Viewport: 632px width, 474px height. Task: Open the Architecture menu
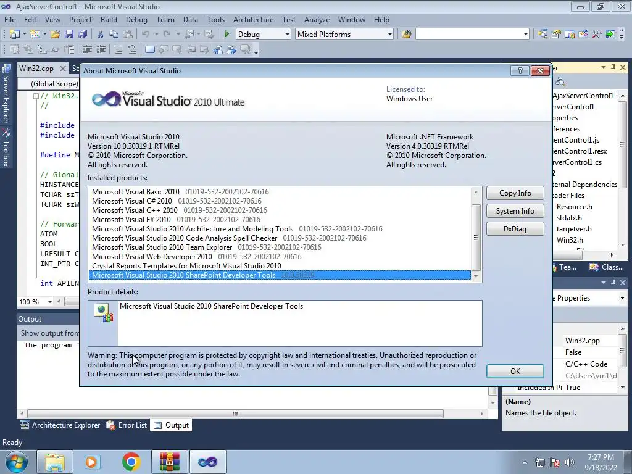pyautogui.click(x=253, y=19)
